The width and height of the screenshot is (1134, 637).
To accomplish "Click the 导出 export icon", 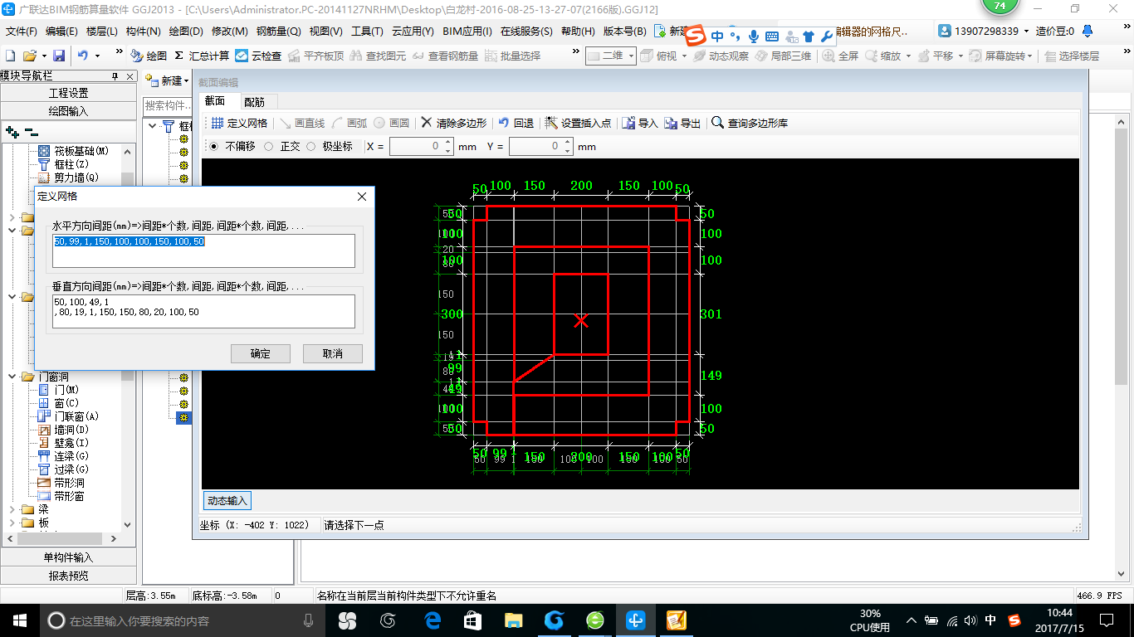I will click(x=671, y=123).
